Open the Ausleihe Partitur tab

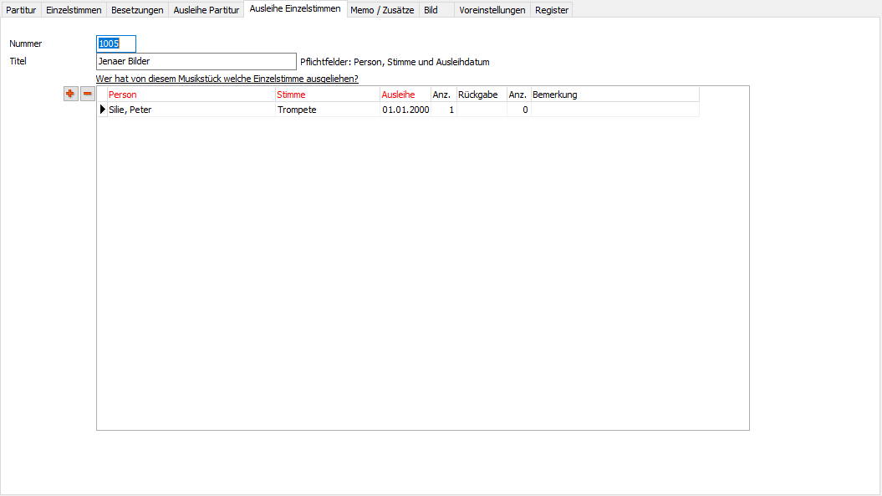(x=206, y=10)
